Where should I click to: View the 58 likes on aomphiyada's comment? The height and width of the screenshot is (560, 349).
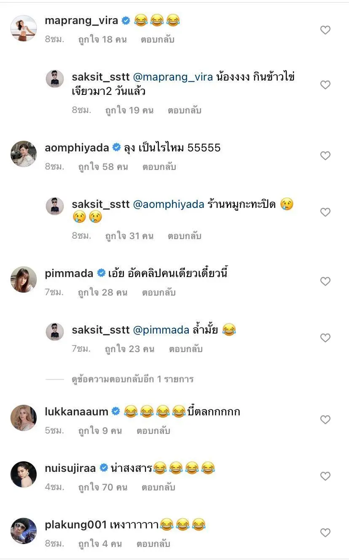click(x=103, y=167)
